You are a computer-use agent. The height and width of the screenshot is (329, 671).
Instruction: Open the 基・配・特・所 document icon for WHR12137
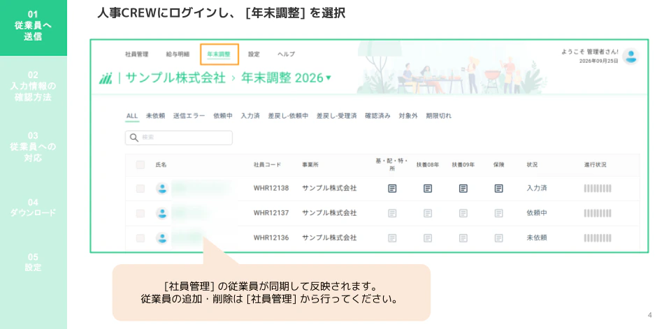tap(392, 213)
